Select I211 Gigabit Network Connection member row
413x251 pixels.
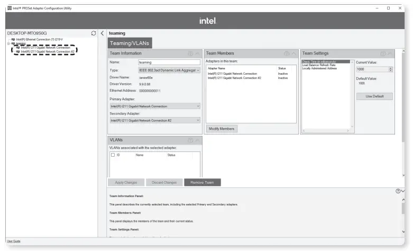click(x=248, y=74)
